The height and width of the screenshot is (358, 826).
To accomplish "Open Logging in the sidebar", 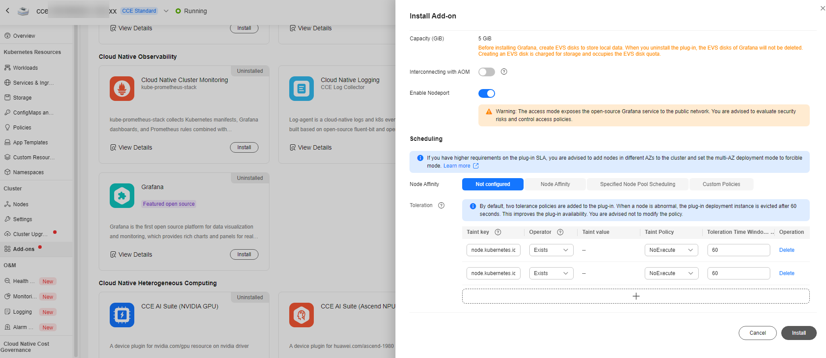I will point(22,312).
